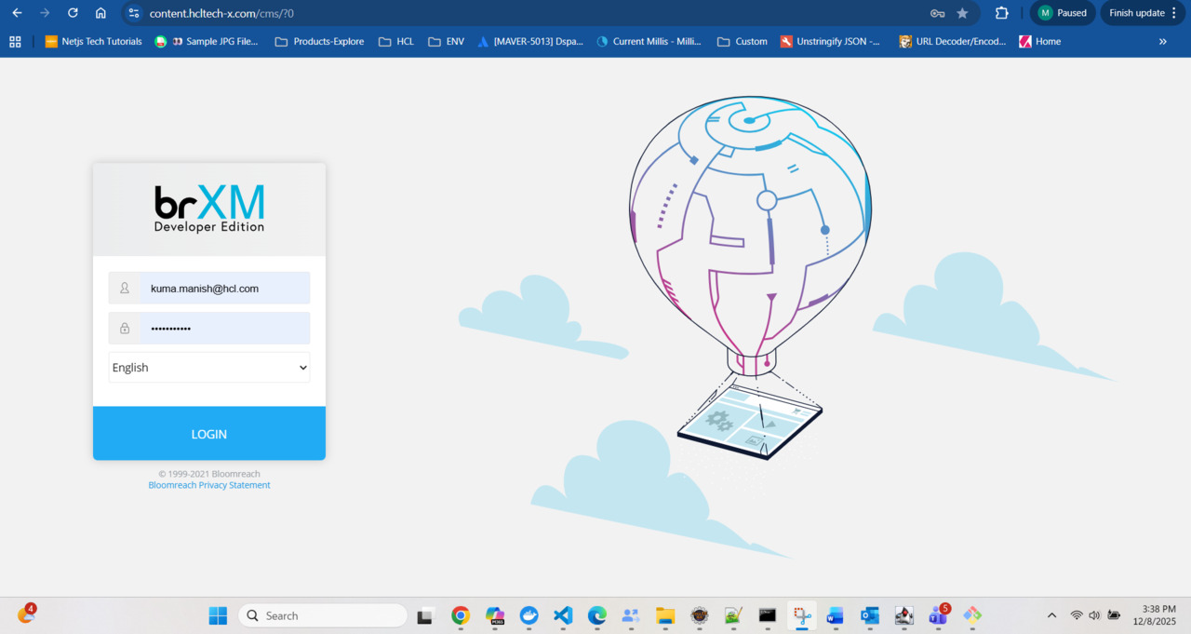Viewport: 1191px width, 634px height.
Task: Open Visual Studio Code from taskbar
Action: click(x=563, y=615)
